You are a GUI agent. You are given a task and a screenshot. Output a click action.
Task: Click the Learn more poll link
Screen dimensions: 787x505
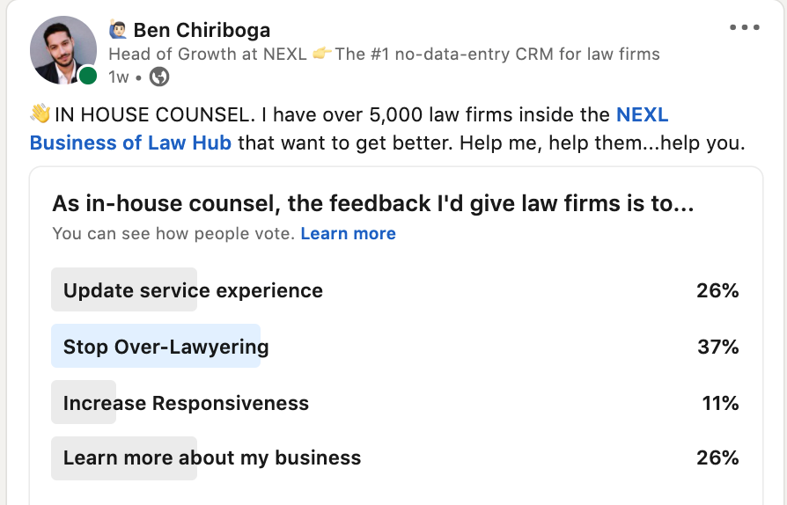pyautogui.click(x=348, y=234)
